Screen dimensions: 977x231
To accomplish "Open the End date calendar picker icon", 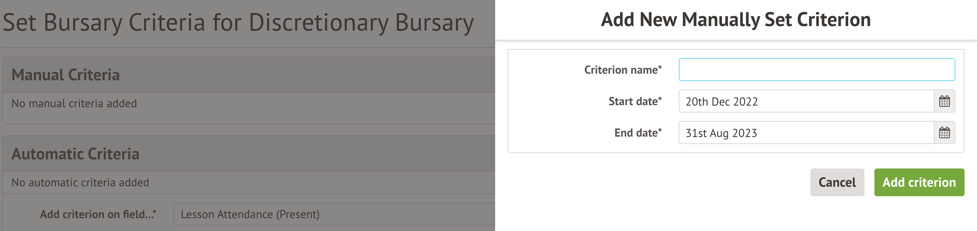I will click(944, 133).
